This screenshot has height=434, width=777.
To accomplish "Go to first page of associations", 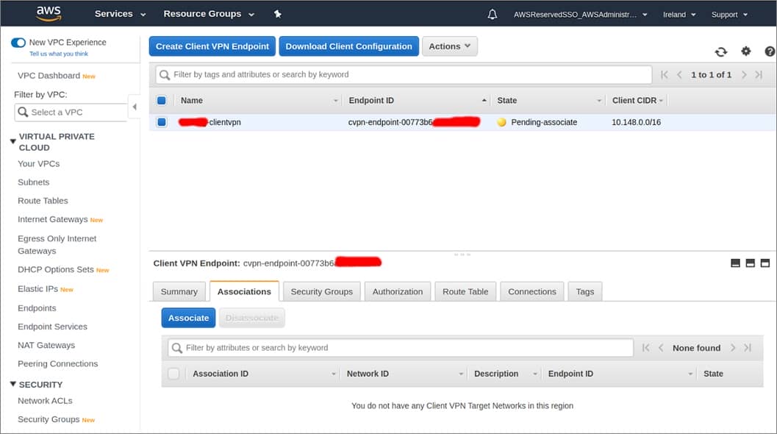I will point(645,348).
